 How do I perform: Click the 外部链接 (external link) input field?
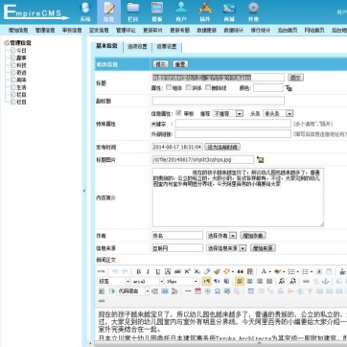click(233, 134)
